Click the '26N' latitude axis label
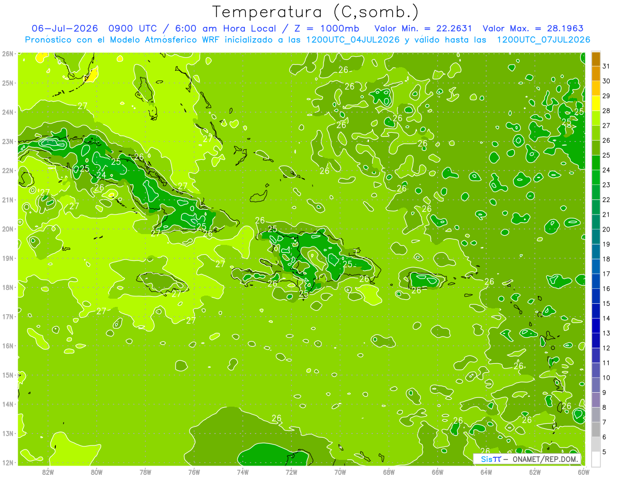Image resolution: width=620 pixels, height=479 pixels. click(7, 54)
